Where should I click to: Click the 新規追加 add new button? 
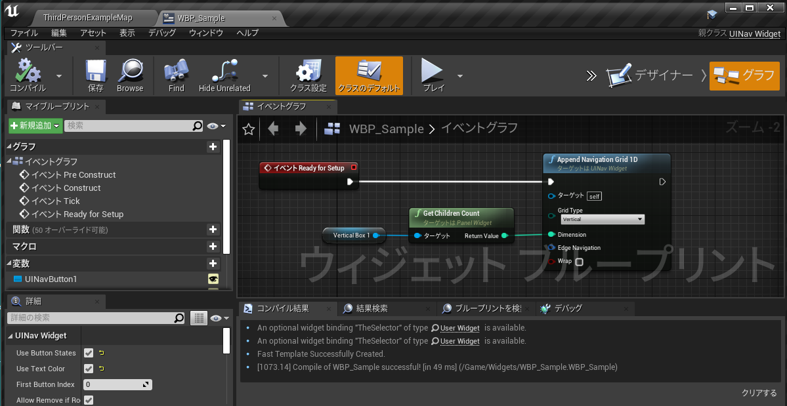pos(35,126)
